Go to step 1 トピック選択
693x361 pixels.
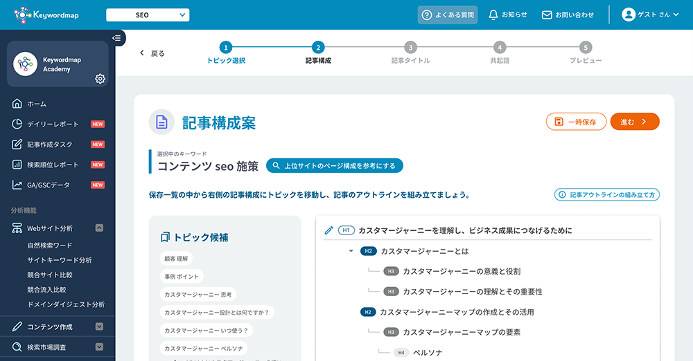coord(226,53)
